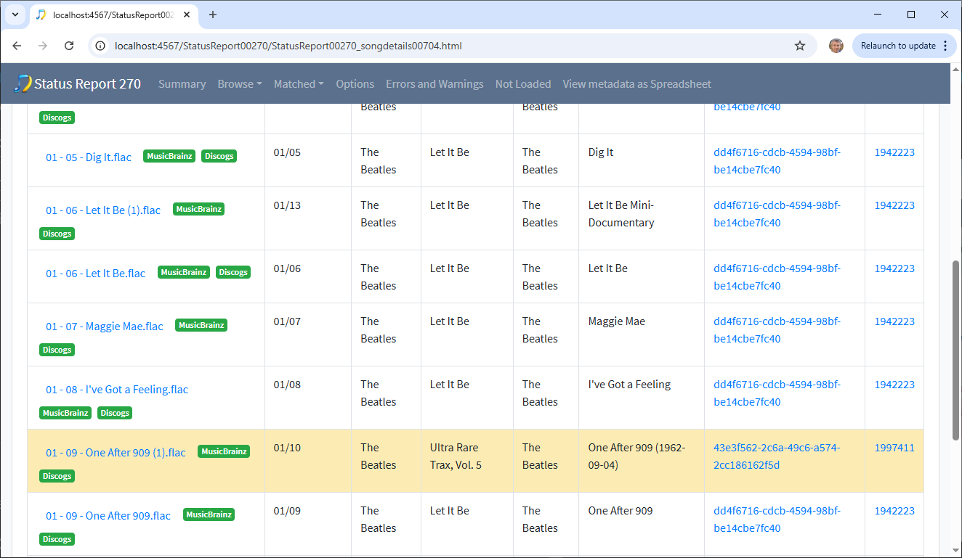
Task: Open 01 - 09 - One After 909 (1).flac
Action: click(x=116, y=453)
